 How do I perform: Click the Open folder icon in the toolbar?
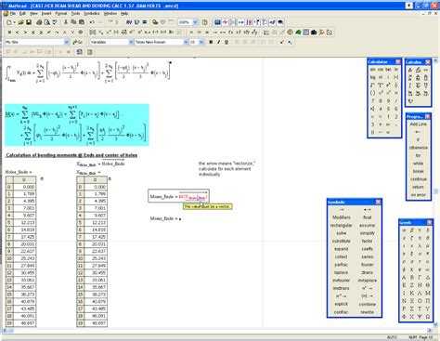tap(20, 22)
